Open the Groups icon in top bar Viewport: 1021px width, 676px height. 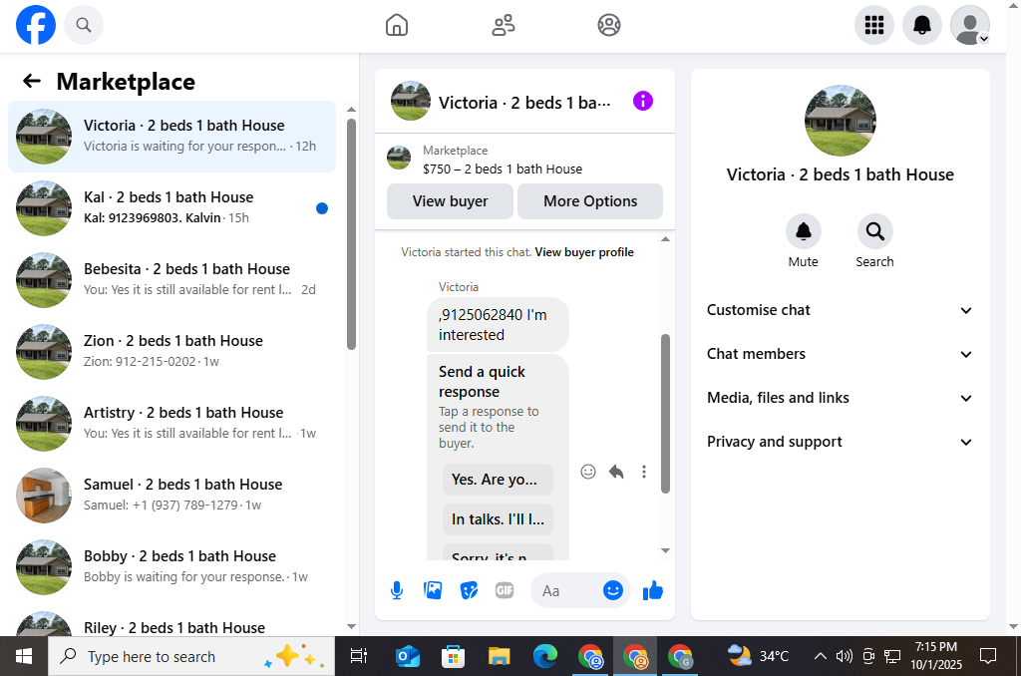(x=609, y=25)
